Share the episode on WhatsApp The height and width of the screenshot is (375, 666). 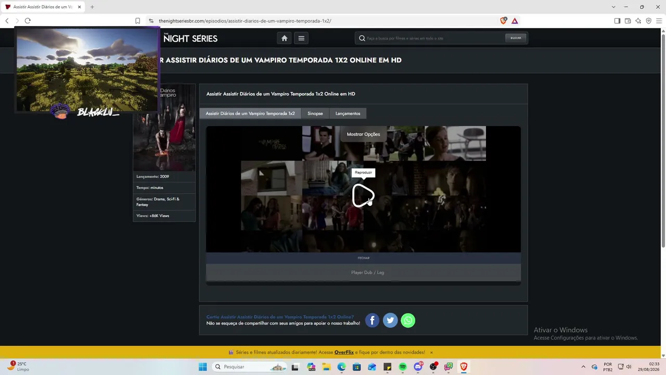coord(408,320)
